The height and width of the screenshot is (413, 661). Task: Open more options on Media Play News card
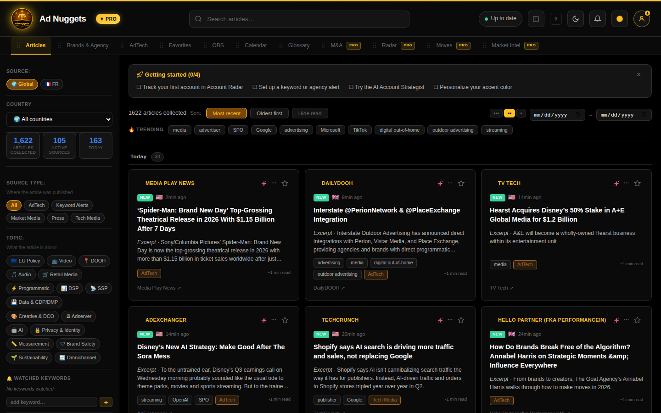(274, 183)
